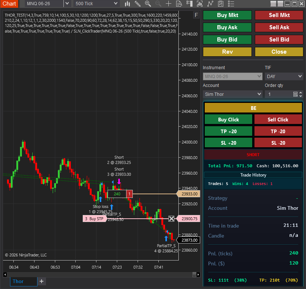
Task: Open the data box icon
Action: click(179, 4)
